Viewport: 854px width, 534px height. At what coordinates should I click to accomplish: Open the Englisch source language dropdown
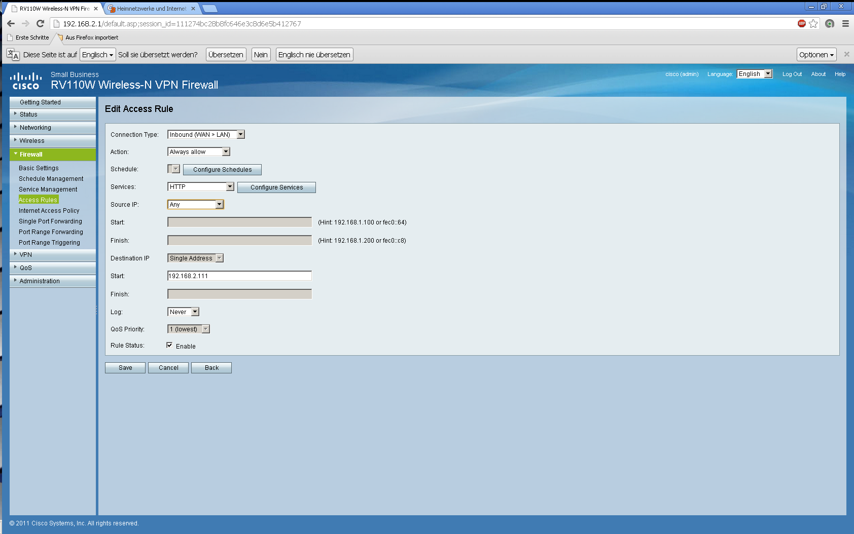click(97, 55)
